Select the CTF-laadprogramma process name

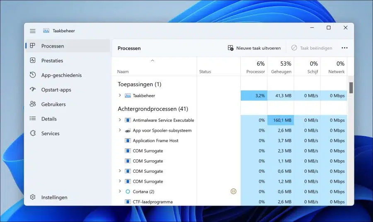click(153, 202)
